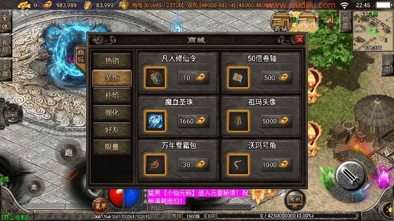Select the 50倍卷轴 scroll icon
This screenshot has height=221, width=394.
(238, 77)
